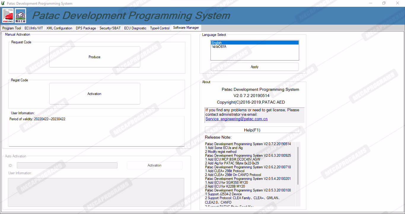Select the Software Manager tab
Viewport: 405px width, 214px height.
pyautogui.click(x=186, y=28)
